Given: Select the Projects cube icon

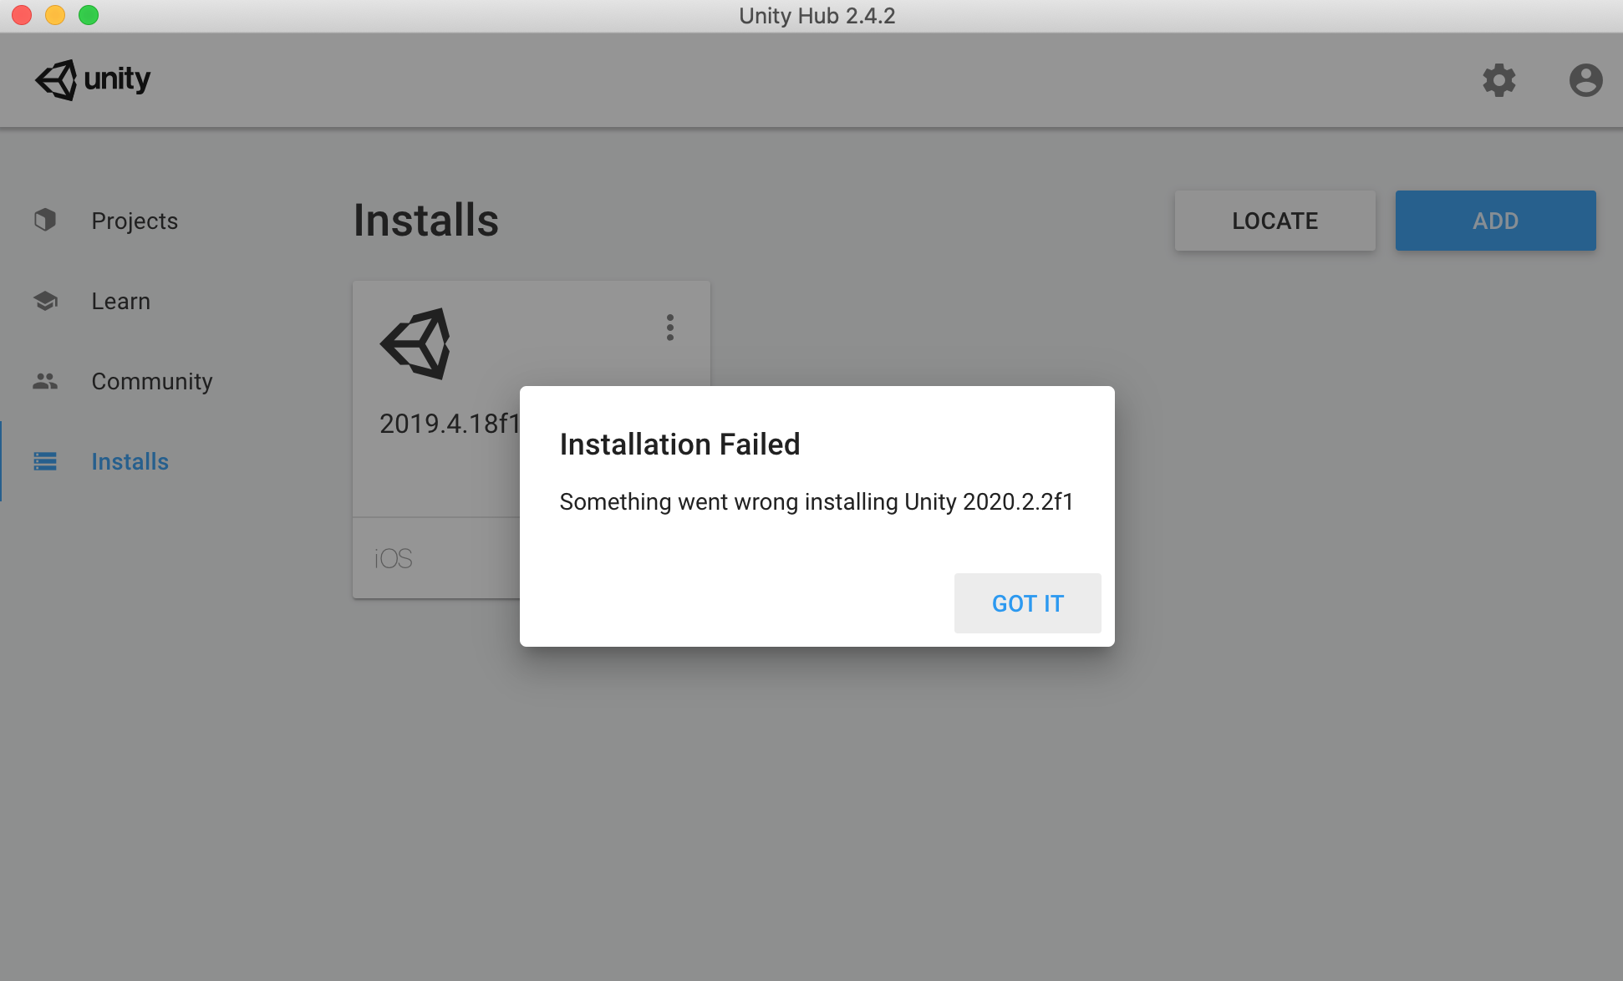Looking at the screenshot, I should [x=44, y=220].
